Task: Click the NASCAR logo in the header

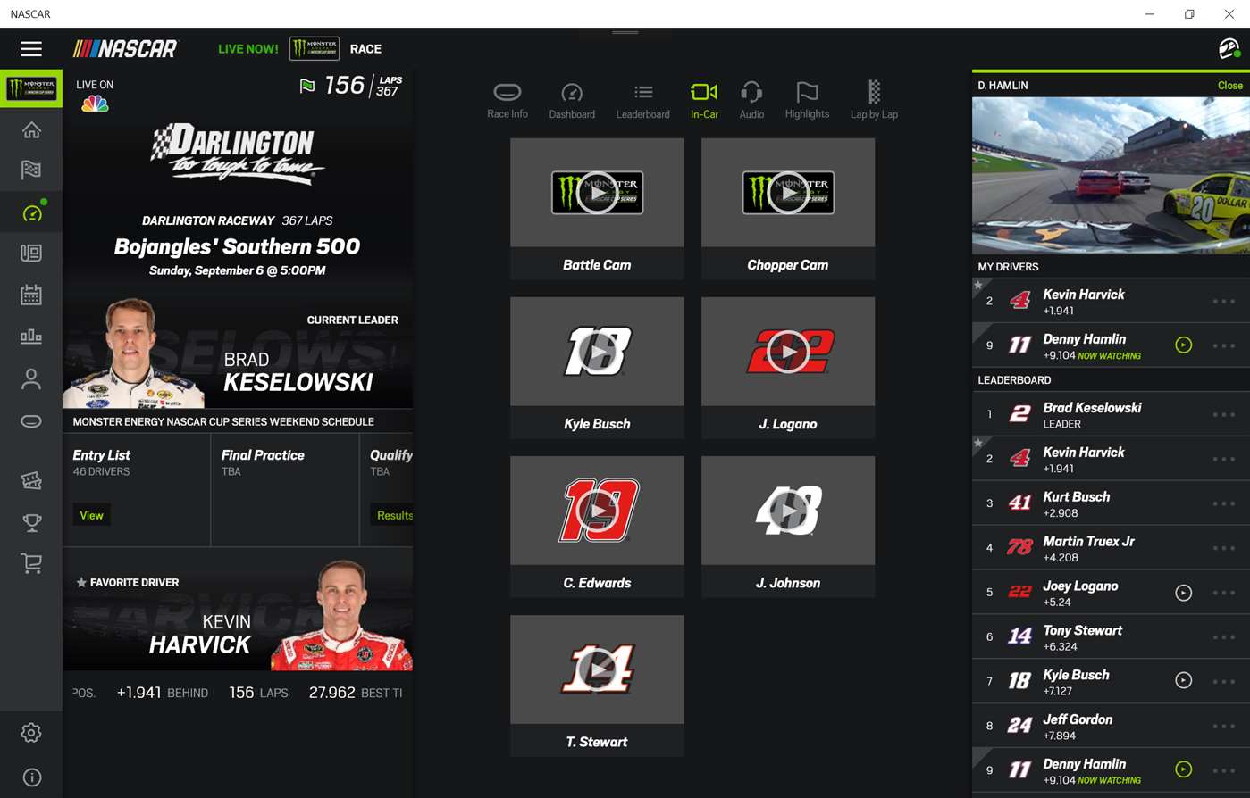Action: (x=125, y=49)
